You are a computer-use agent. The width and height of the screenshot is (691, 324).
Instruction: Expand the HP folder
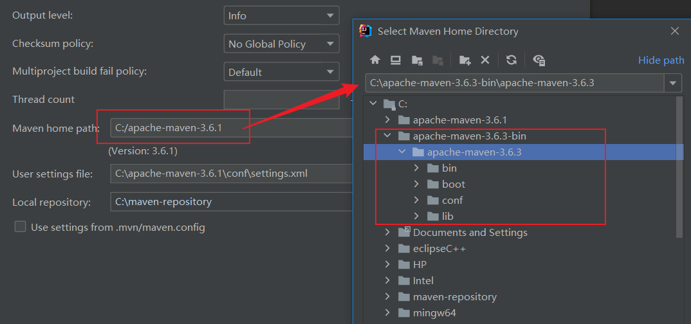tap(387, 265)
